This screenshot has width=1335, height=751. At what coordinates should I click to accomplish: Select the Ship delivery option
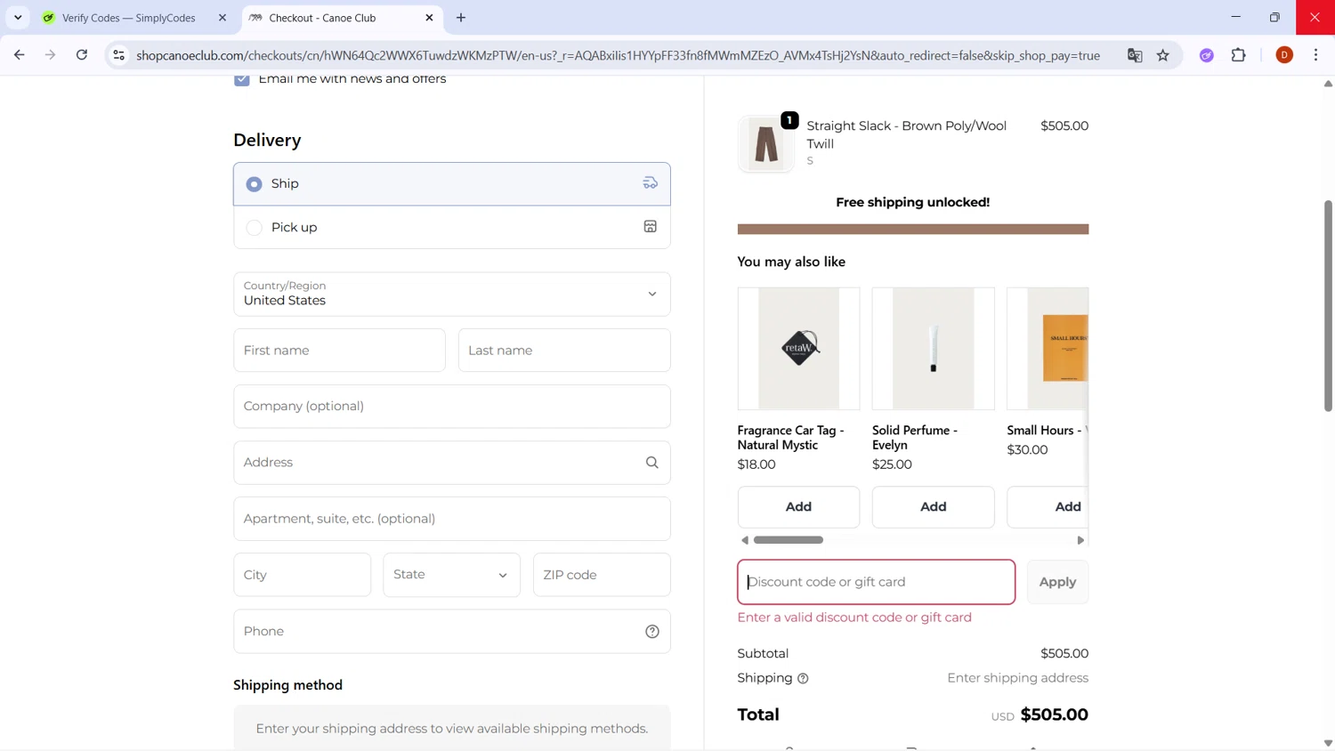coord(452,184)
